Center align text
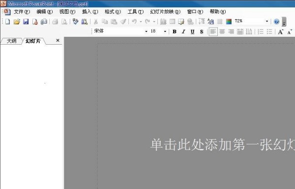 tap(222, 31)
